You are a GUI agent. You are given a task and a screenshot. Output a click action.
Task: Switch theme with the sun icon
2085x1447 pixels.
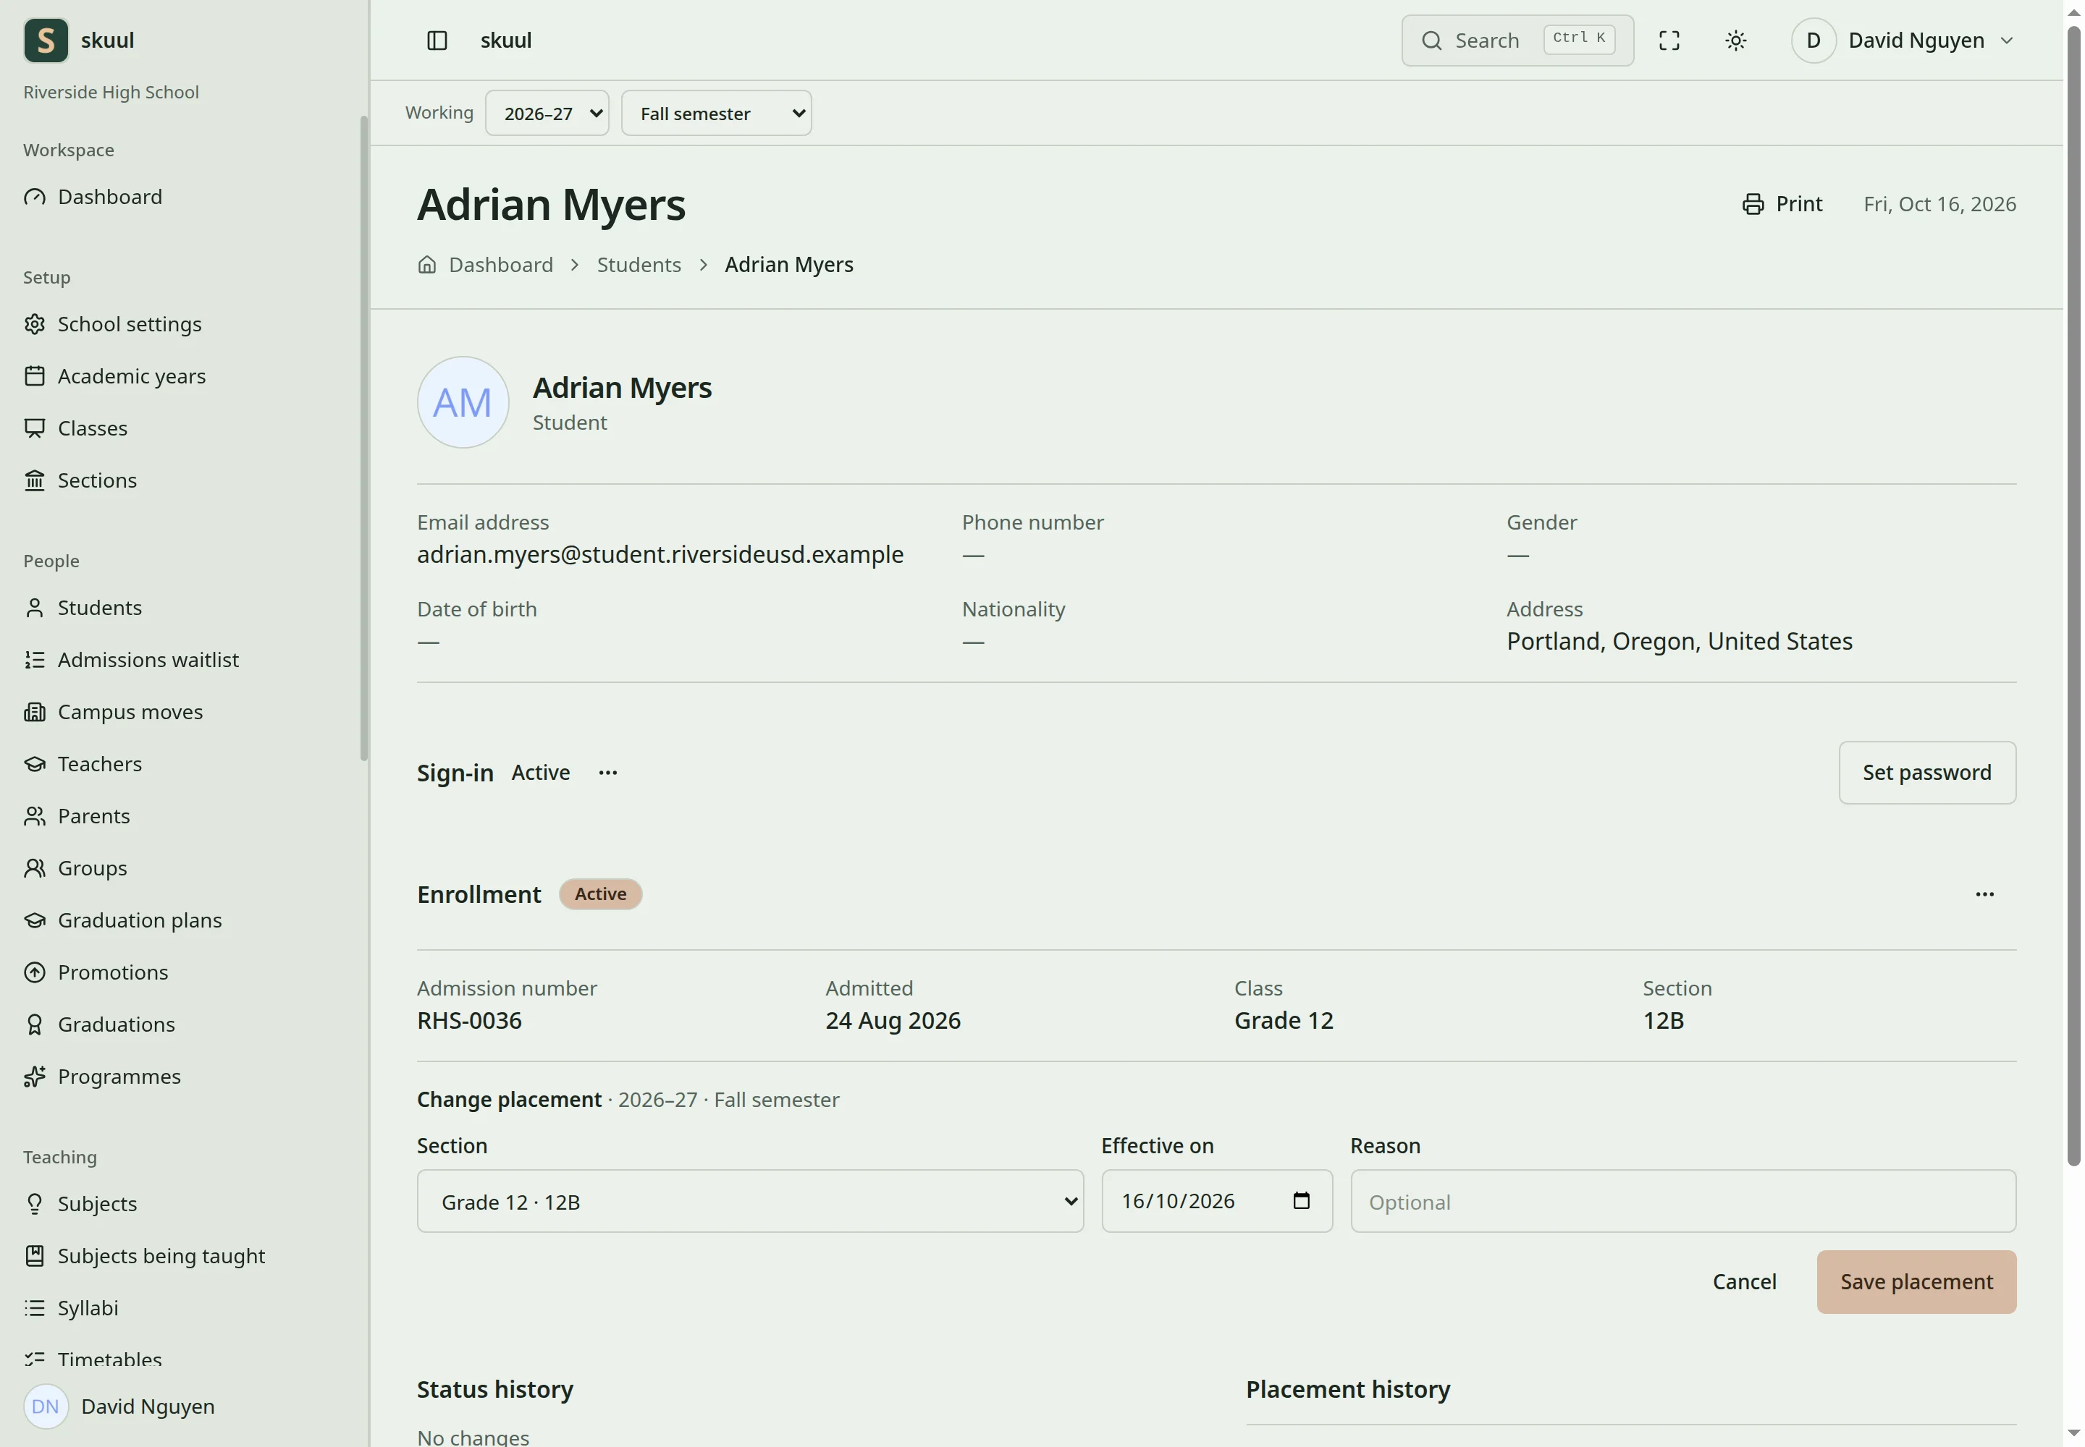click(x=1735, y=41)
